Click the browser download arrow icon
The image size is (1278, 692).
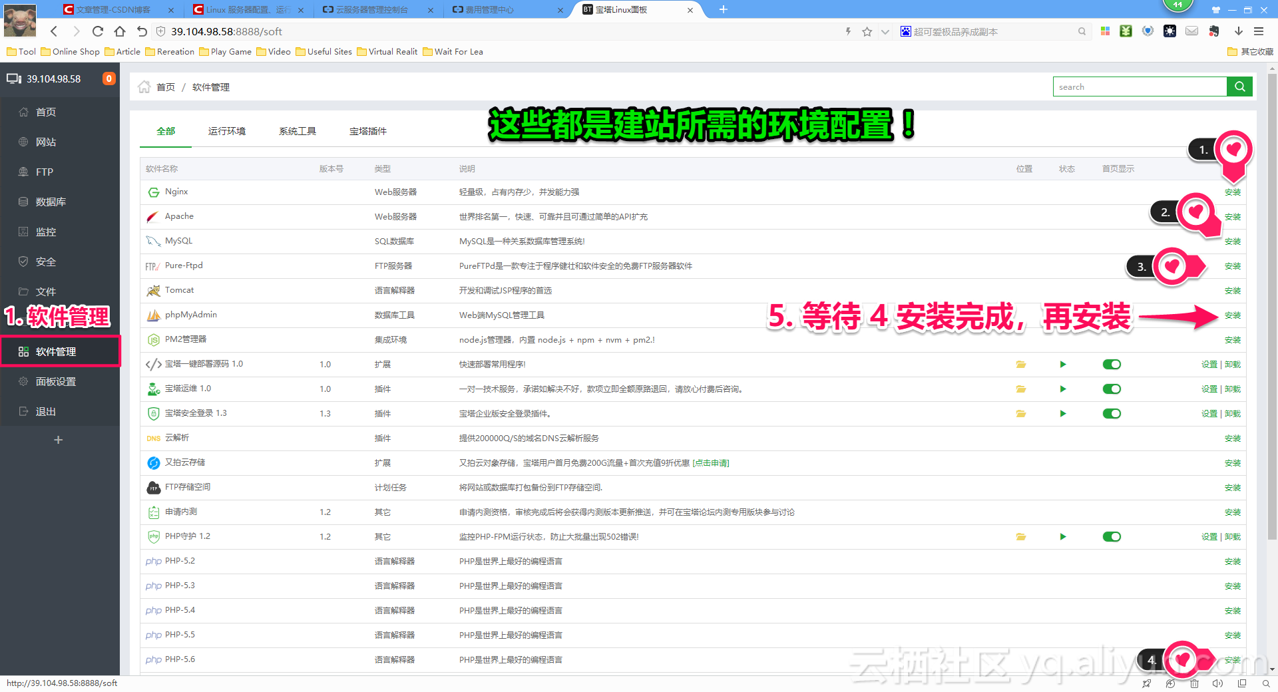click(x=1238, y=31)
